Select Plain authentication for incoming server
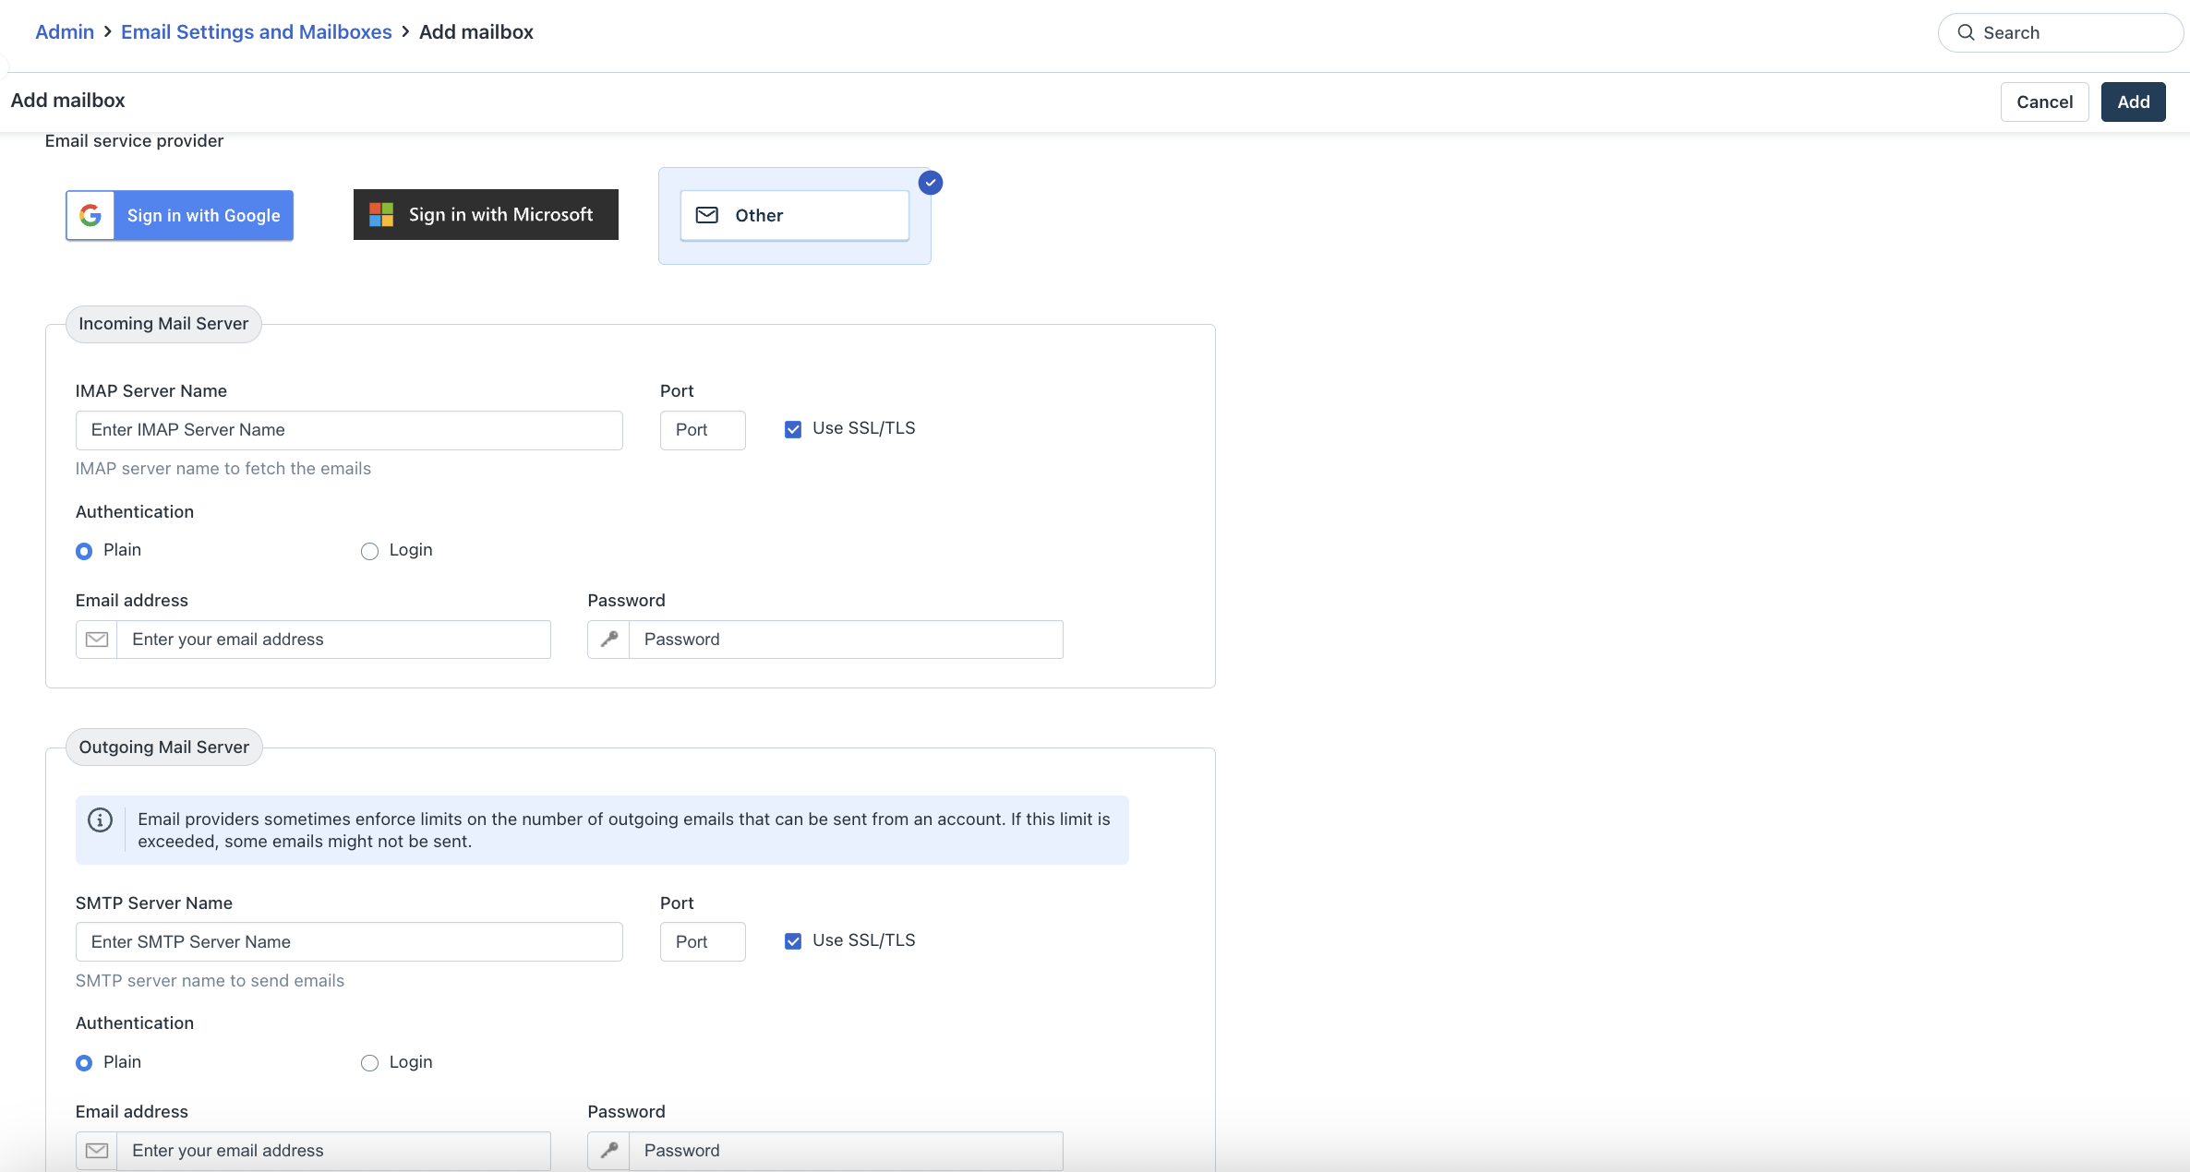2190x1172 pixels. tap(84, 551)
